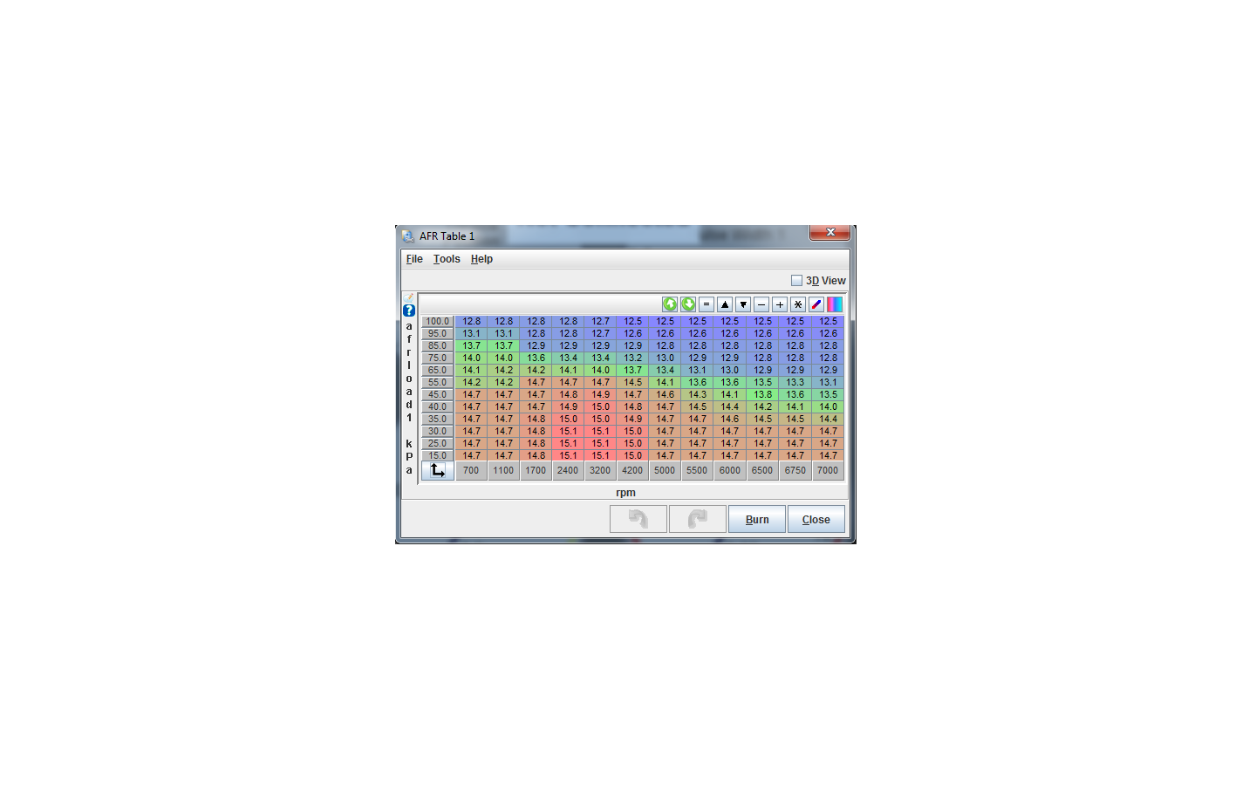Click the plus toolbar icon
Image resolution: width=1256 pixels, height=785 pixels.
pos(780,304)
